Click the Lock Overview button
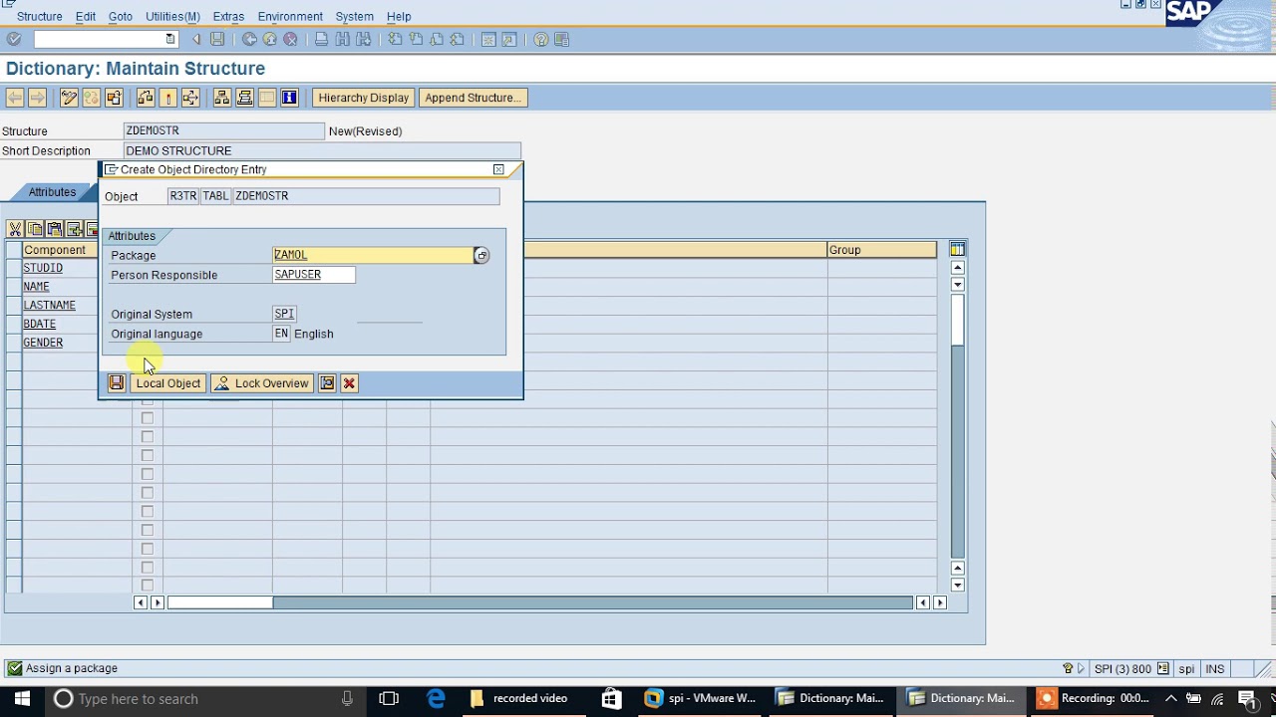Image resolution: width=1276 pixels, height=717 pixels. (262, 383)
